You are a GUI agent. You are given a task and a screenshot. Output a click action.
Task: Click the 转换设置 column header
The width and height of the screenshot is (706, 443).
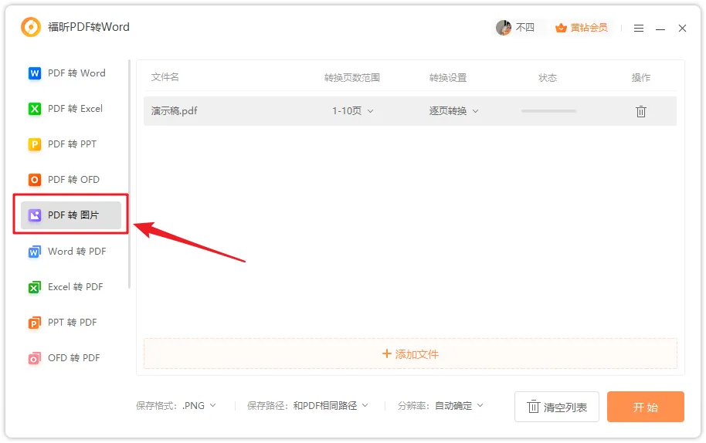448,77
